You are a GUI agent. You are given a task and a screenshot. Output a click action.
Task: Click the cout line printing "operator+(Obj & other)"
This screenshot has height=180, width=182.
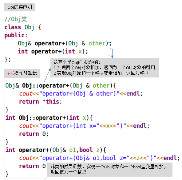pos(81,94)
